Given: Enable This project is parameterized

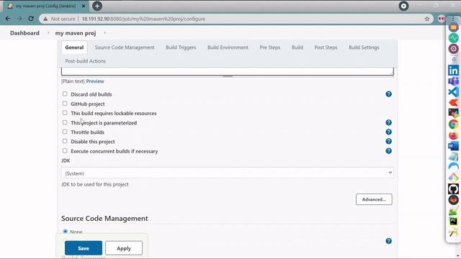Looking at the screenshot, I should coord(65,122).
